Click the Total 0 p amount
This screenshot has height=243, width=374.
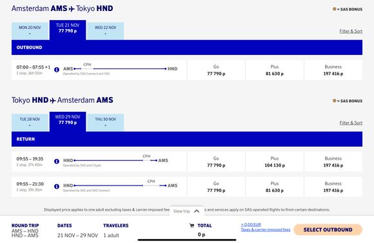click(x=201, y=235)
